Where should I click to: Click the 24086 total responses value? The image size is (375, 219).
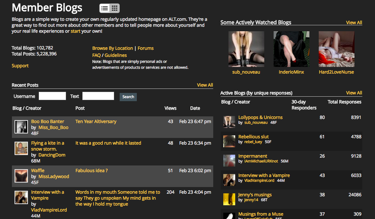tap(355, 195)
